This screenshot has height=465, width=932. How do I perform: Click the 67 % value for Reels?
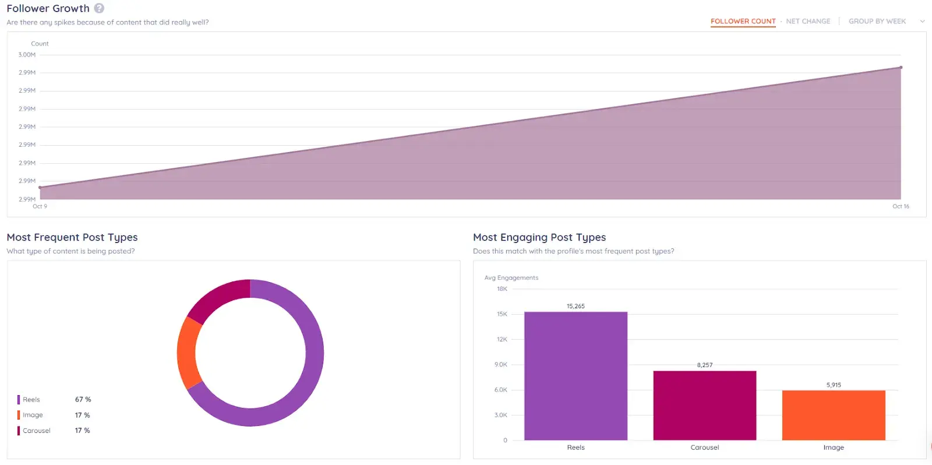[x=83, y=400]
